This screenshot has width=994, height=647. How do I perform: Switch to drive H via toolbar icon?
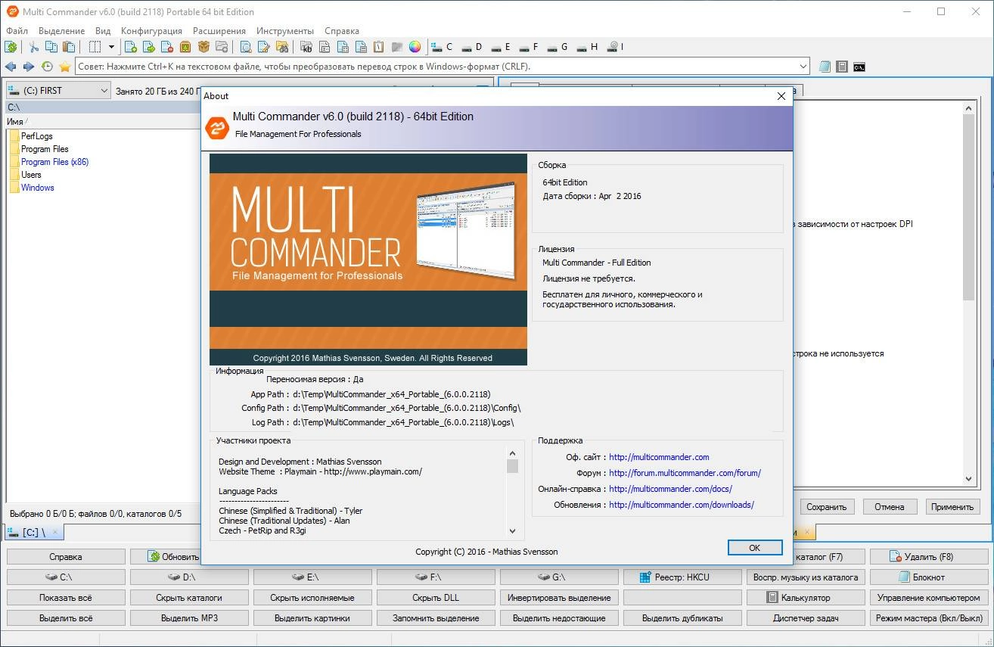point(586,47)
